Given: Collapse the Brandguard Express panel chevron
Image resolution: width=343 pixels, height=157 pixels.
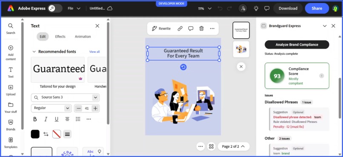Looking at the screenshot, I should pos(325,26).
